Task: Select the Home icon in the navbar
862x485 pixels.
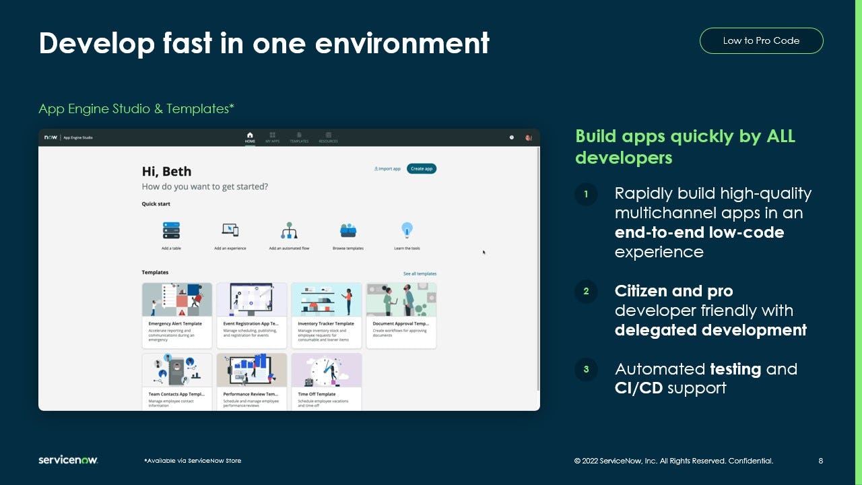Action: pyautogui.click(x=249, y=137)
